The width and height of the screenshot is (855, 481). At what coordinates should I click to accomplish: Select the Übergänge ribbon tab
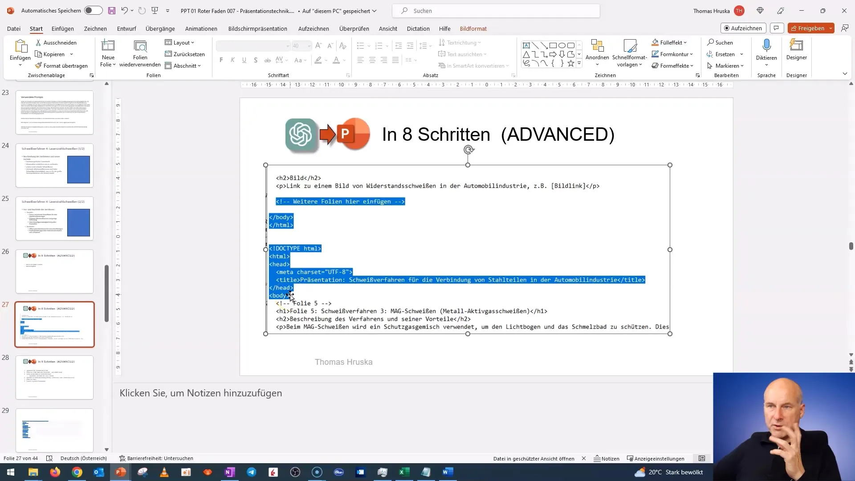(160, 28)
